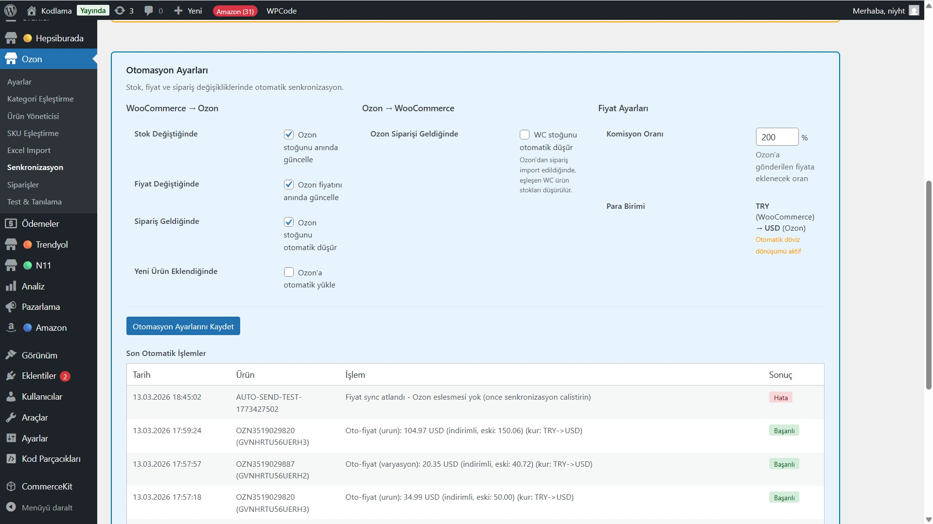Click the Hepsiburada store icon

pos(11,38)
